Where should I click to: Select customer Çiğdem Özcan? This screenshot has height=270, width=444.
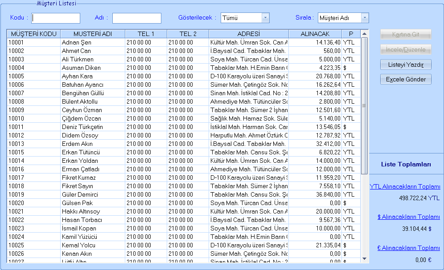81,119
